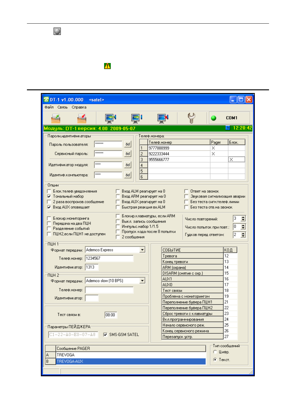Select the TREVOGA message row
289x409 pixels.
(131, 355)
